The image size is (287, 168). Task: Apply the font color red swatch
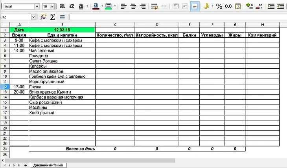[x=96, y=6]
